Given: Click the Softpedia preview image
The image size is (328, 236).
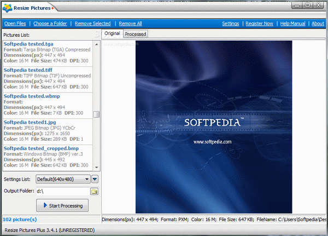Looking at the screenshot, I should click(214, 127).
